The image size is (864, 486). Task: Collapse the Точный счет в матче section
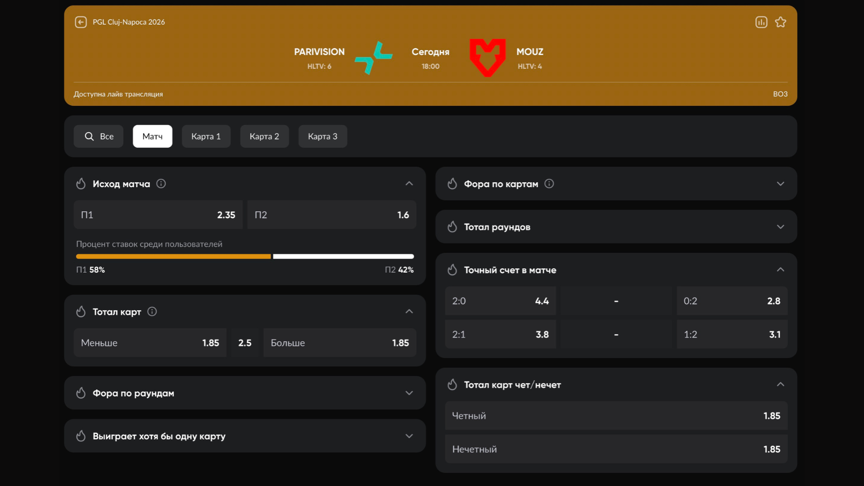point(780,270)
